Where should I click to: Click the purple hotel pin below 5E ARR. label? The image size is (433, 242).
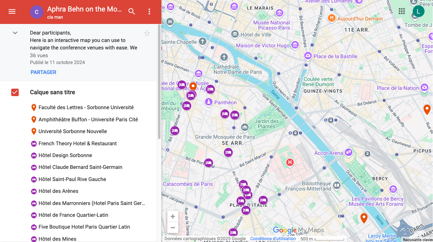click(228, 152)
